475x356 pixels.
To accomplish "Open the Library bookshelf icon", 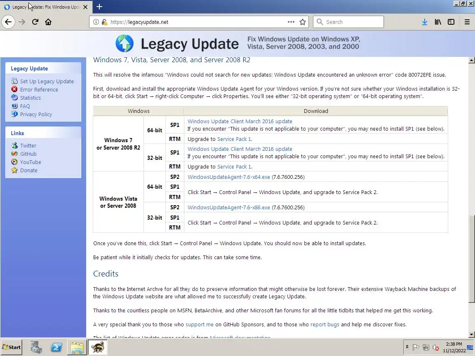I will [x=438, y=22].
